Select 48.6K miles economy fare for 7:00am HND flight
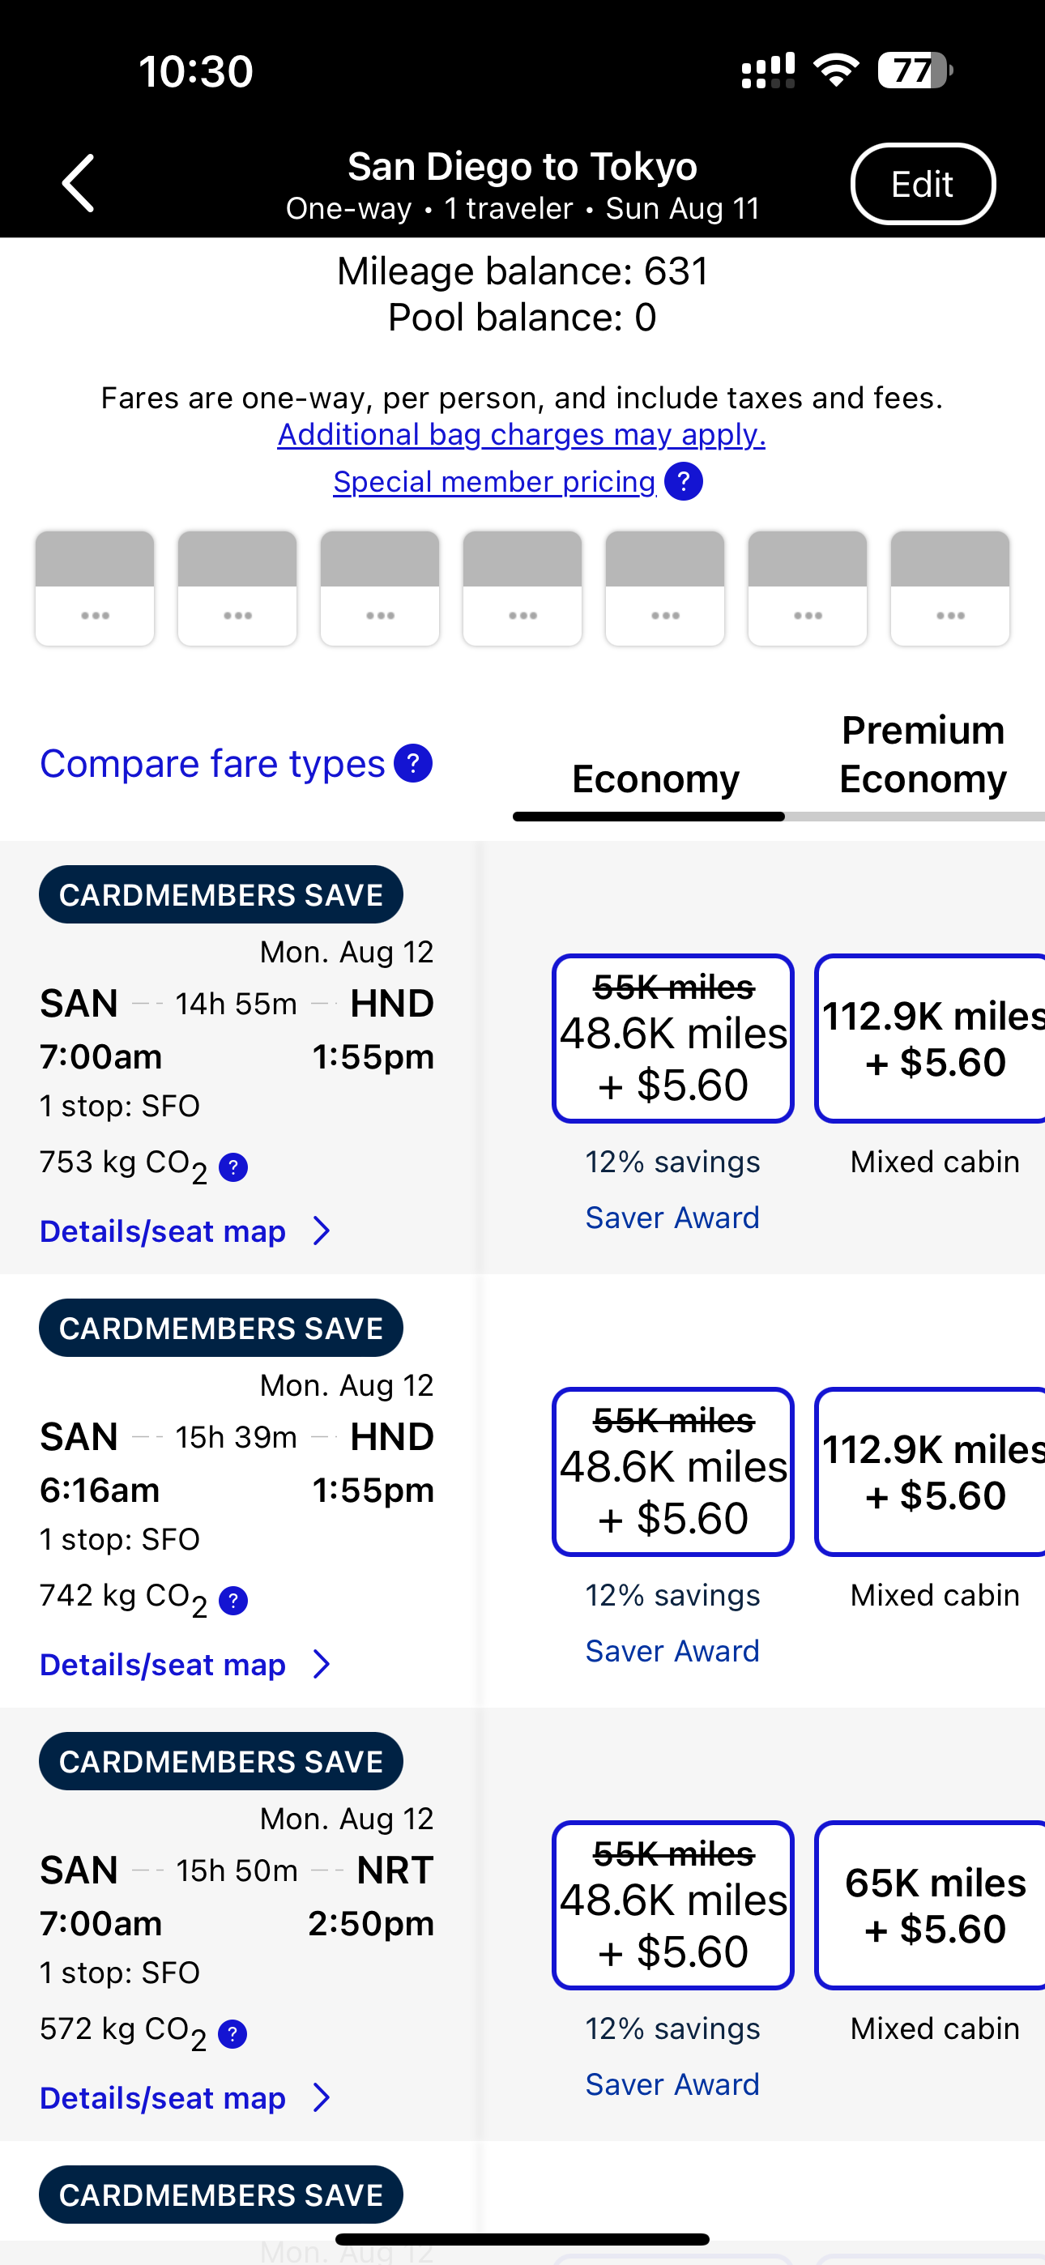1045x2265 pixels. click(673, 1038)
